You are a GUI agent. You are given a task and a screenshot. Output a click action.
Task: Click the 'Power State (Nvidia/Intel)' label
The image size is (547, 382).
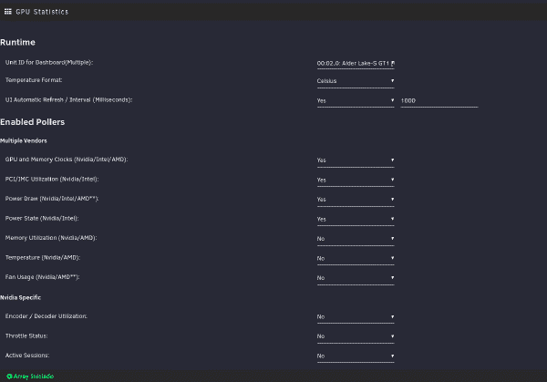(42, 219)
